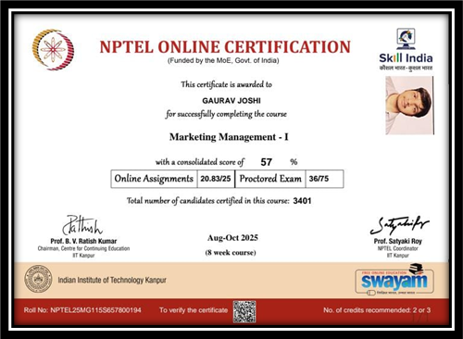Click the 36/75 score cell

(x=324, y=179)
